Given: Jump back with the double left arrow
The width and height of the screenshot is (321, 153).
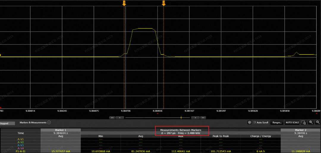Looking at the screenshot, I should pos(112,118).
